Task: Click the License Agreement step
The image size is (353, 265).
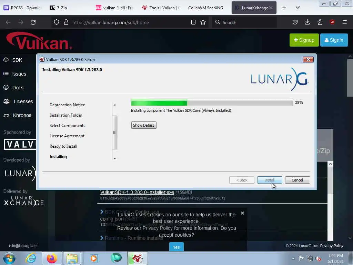Action: [67, 136]
